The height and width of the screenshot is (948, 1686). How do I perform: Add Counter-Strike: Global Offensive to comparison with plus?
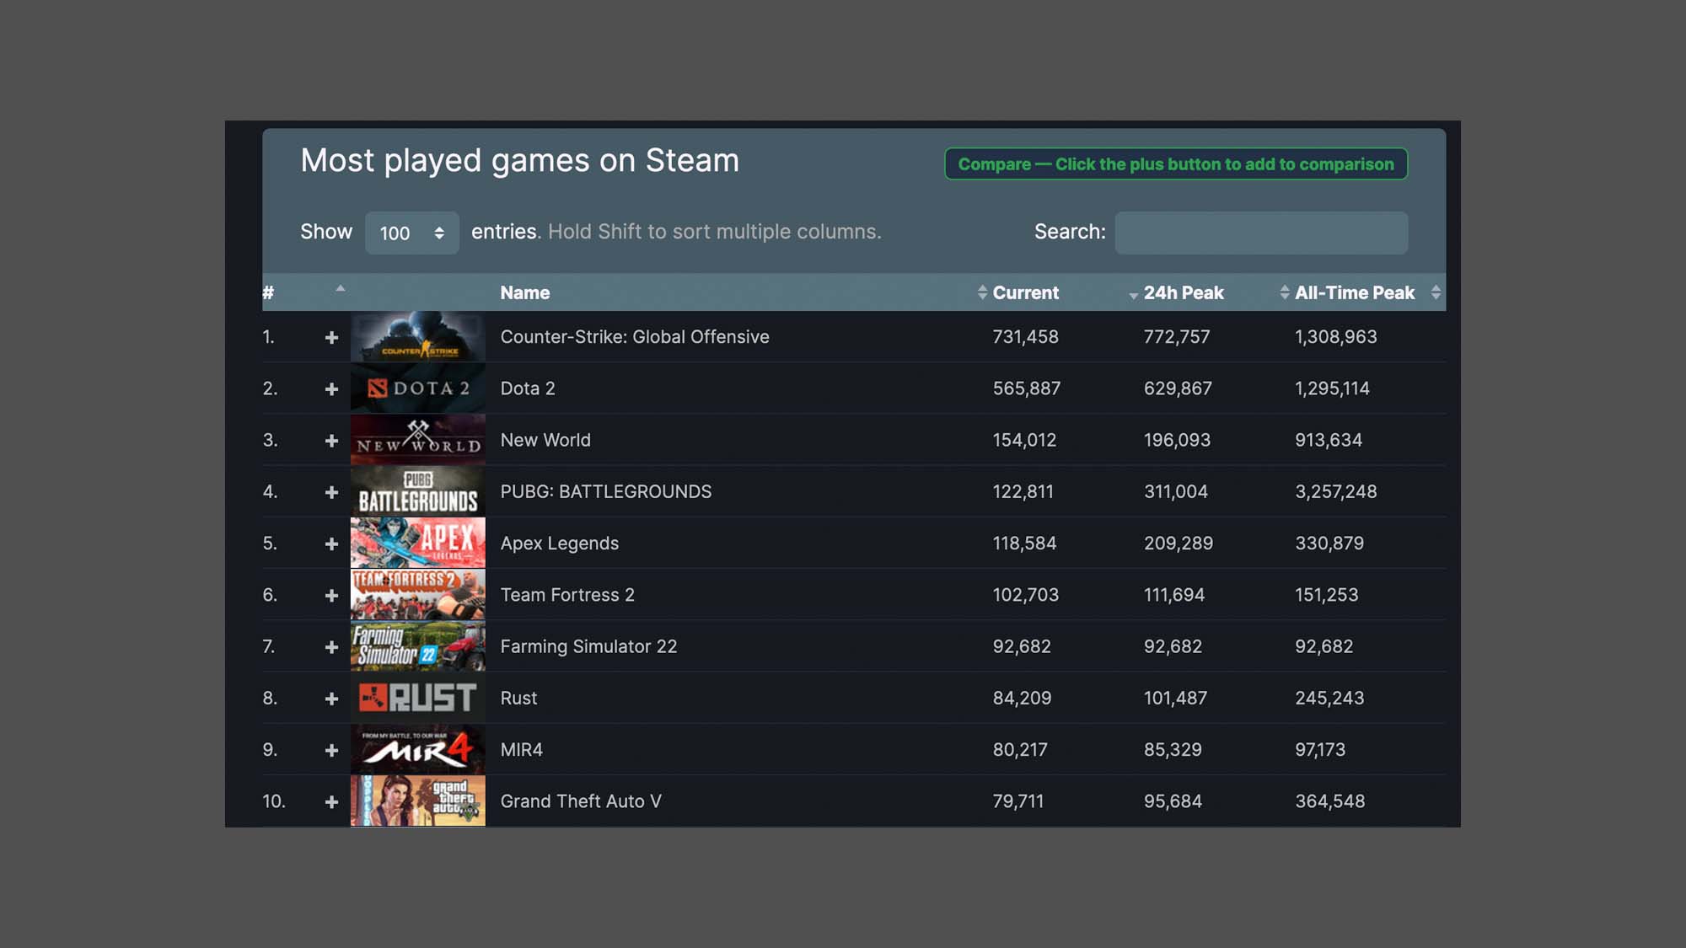coord(331,337)
